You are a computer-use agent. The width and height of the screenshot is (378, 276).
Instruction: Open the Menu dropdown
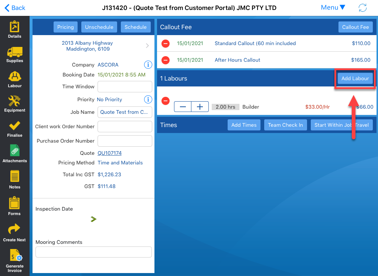pyautogui.click(x=333, y=8)
